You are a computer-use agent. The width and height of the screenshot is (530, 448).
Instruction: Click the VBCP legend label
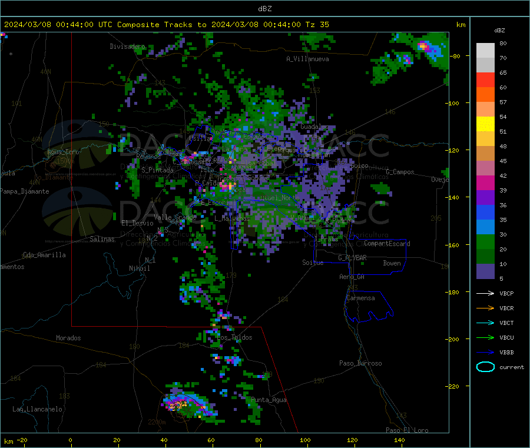506,293
